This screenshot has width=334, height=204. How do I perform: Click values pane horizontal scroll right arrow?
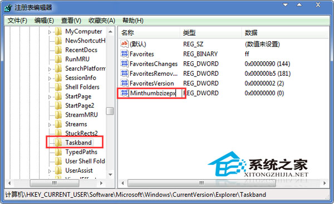[x=325, y=183]
